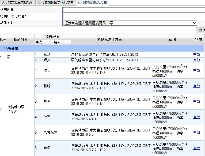Image resolution: width=205 pixels, height=156 pixels.
Task: Click the 有效 link for 噪声 row
Action: coord(197,60)
